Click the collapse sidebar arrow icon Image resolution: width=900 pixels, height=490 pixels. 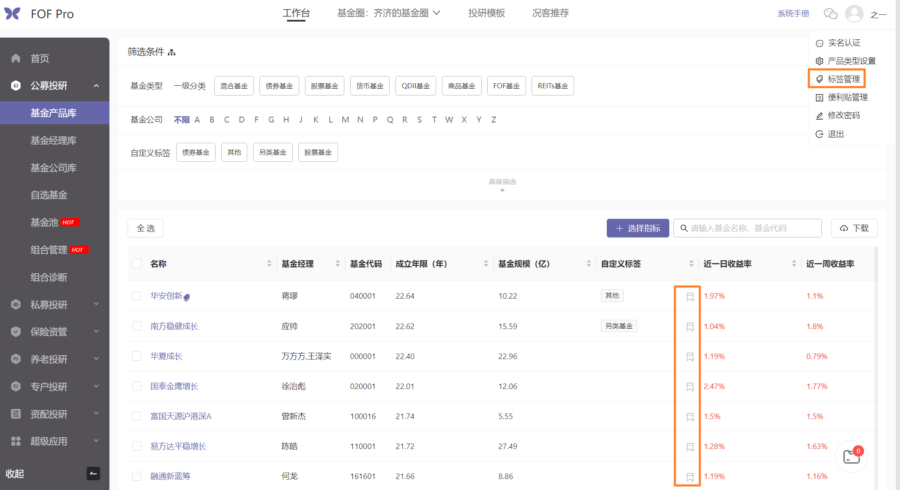(x=93, y=474)
